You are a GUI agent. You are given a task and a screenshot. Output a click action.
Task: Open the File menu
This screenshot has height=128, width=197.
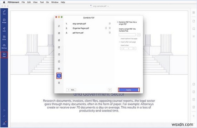pos(23,2)
